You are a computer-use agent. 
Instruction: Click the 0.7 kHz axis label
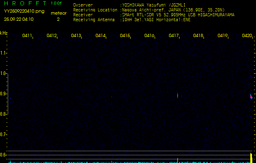pos(3,134)
